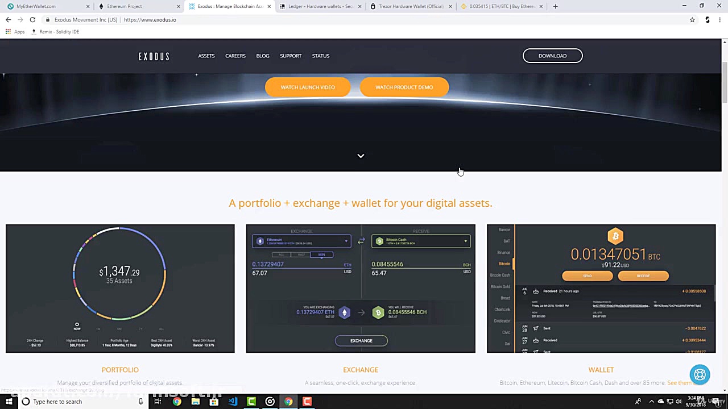Click the PORTFOLIO heading
The image size is (728, 409).
(120, 370)
